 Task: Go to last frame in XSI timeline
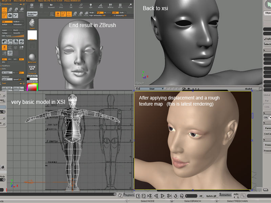(x=169, y=196)
